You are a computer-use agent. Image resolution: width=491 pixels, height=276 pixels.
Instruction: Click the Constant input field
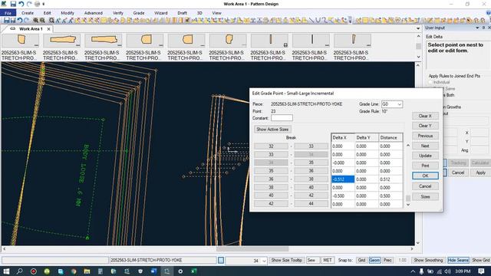click(282, 118)
